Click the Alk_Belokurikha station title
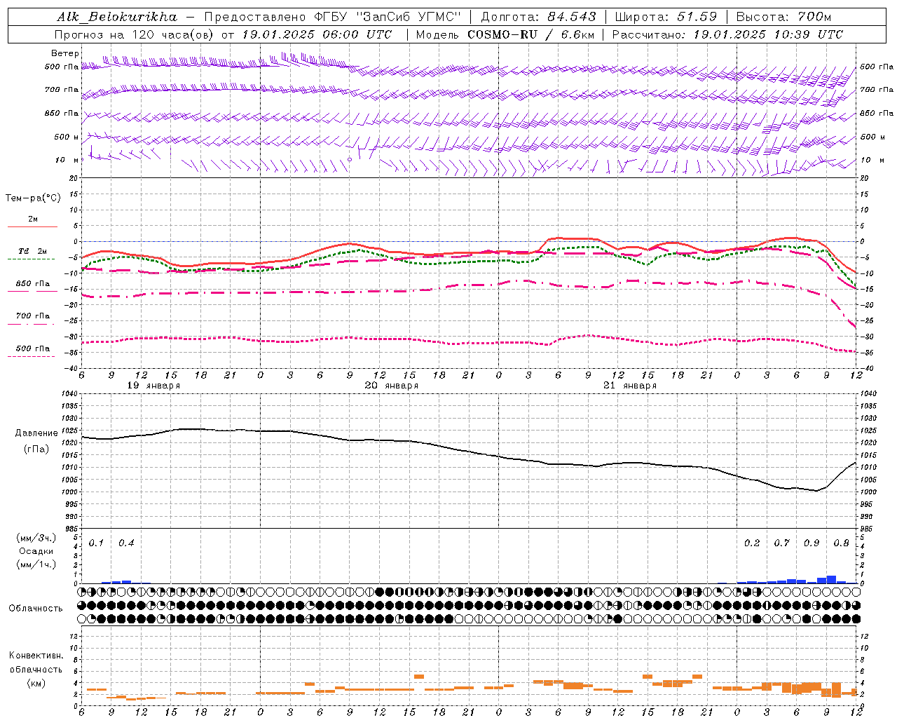 click(x=117, y=17)
